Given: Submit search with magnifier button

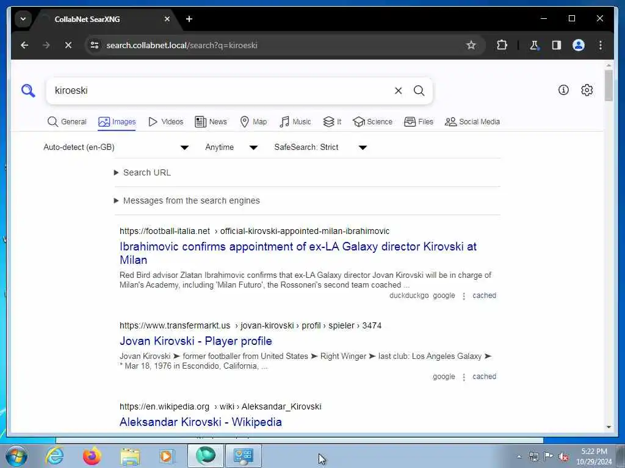Looking at the screenshot, I should (419, 91).
